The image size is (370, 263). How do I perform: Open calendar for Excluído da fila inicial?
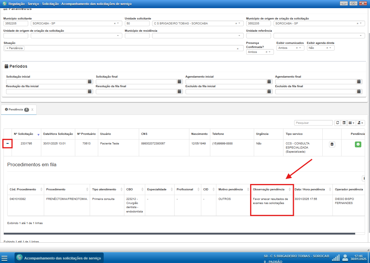269,92
